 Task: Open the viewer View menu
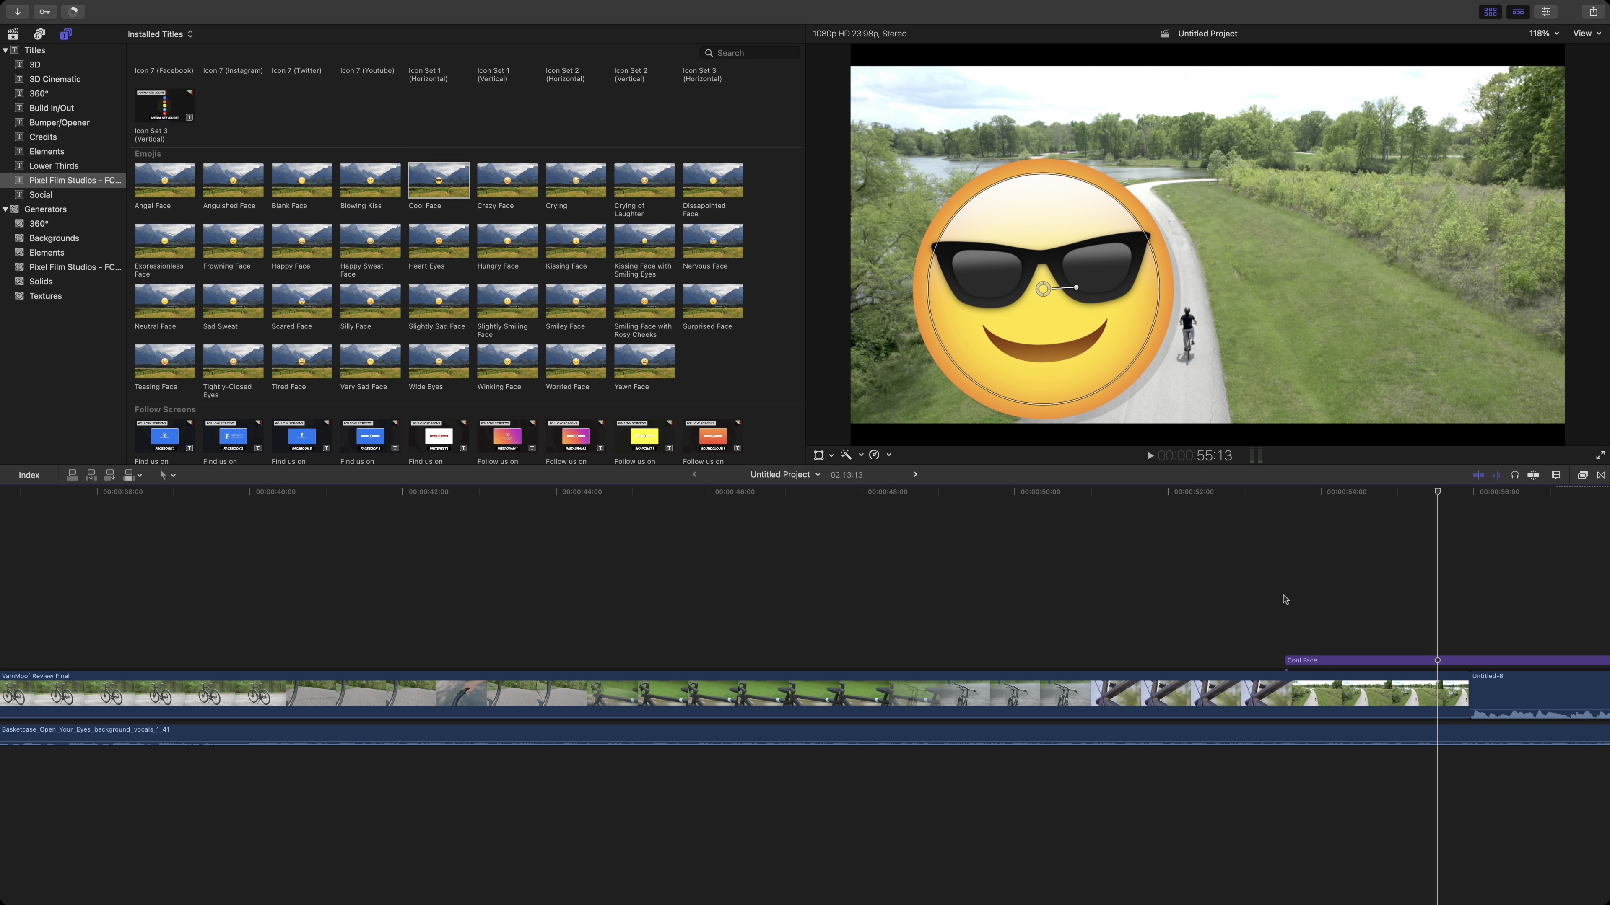pyautogui.click(x=1586, y=33)
